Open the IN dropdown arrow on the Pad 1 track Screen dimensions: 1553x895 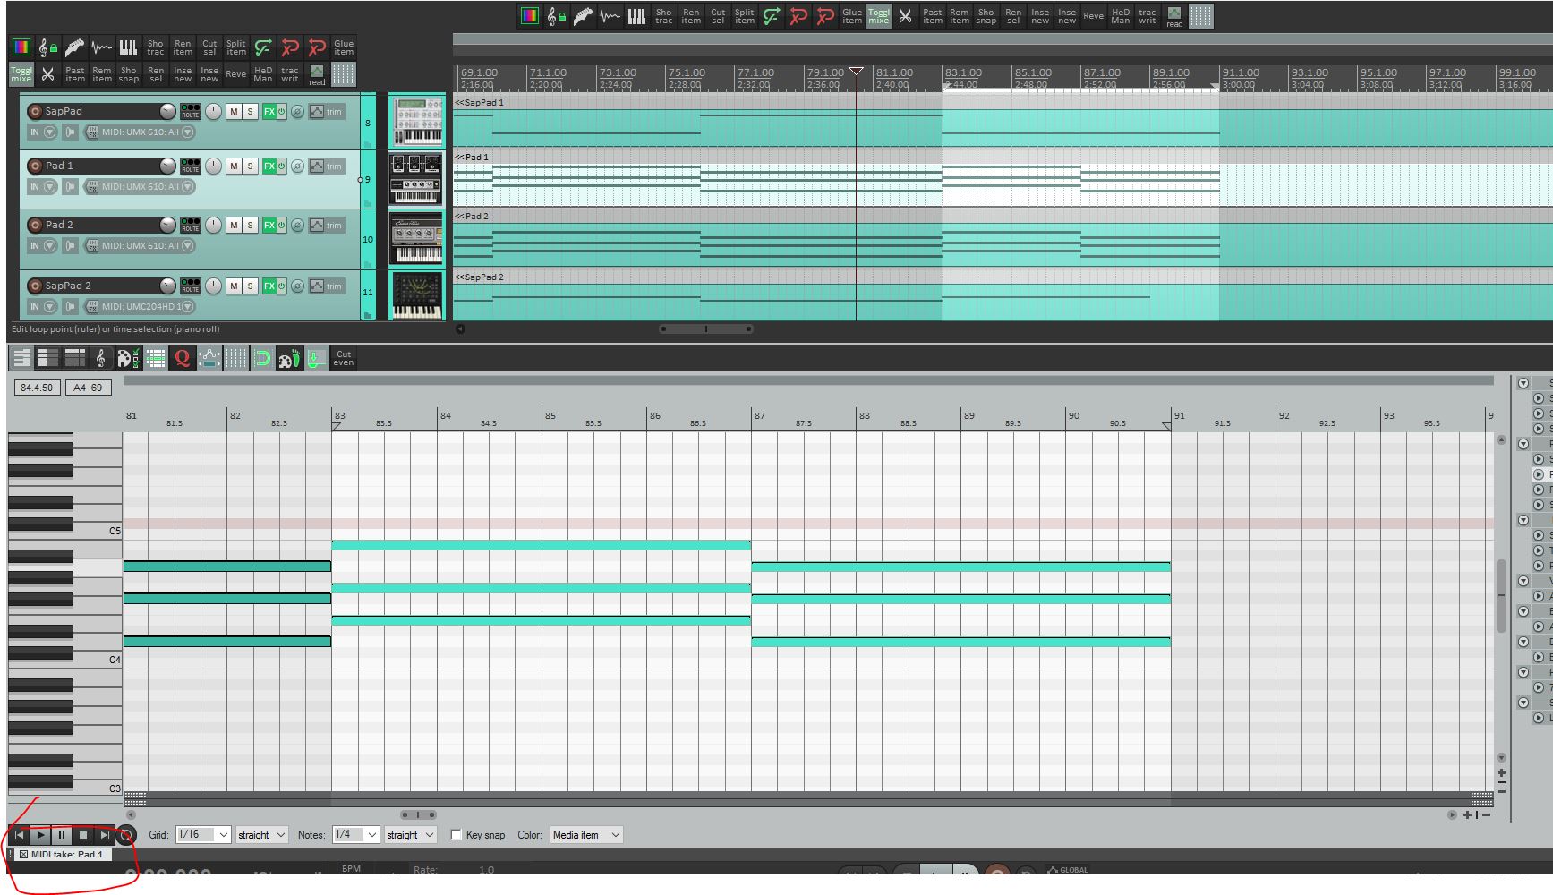tap(50, 186)
